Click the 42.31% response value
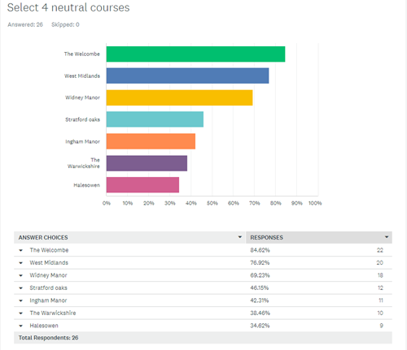Viewport: 407px width, 350px height. point(260,300)
